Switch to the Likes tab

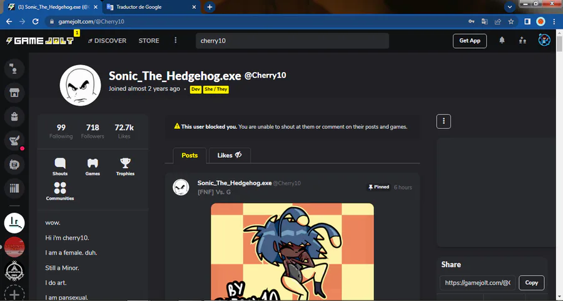(x=230, y=155)
